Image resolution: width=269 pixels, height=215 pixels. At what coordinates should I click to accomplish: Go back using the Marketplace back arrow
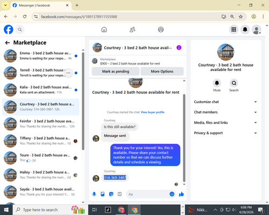click(8, 42)
